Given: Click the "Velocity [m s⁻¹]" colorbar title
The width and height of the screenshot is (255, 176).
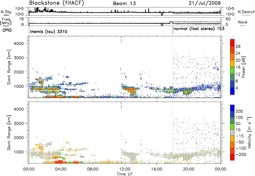Looking at the screenshot, I should click(249, 132).
